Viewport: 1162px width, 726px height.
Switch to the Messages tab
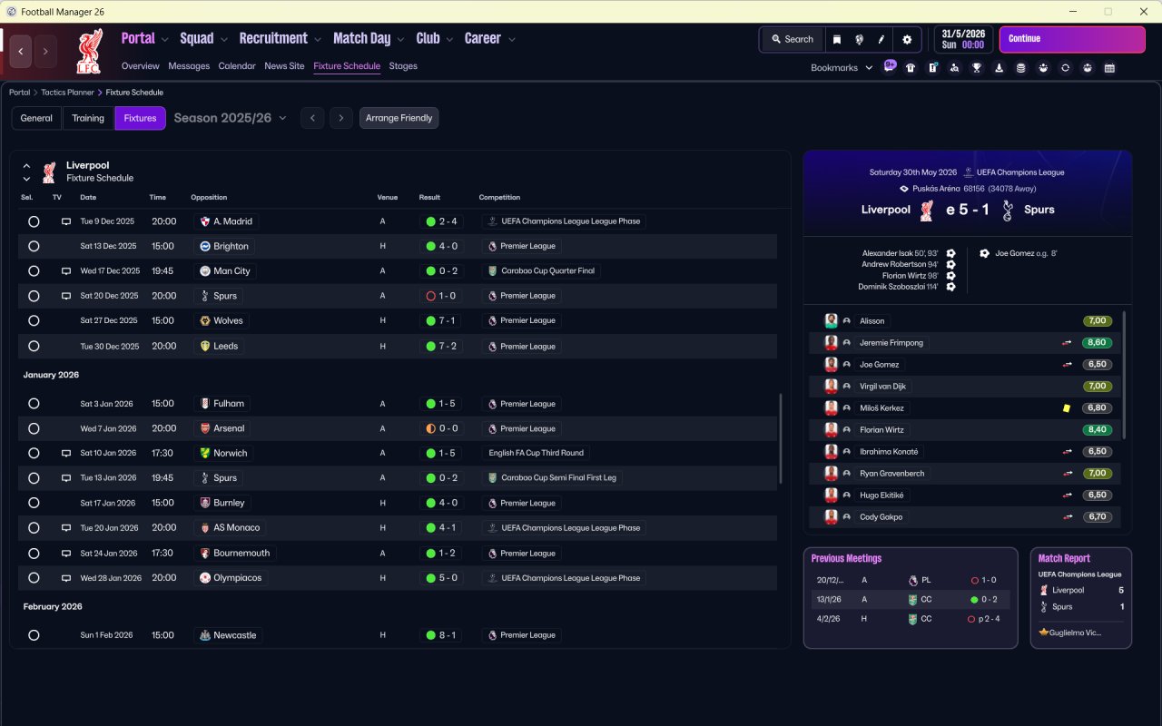click(189, 66)
